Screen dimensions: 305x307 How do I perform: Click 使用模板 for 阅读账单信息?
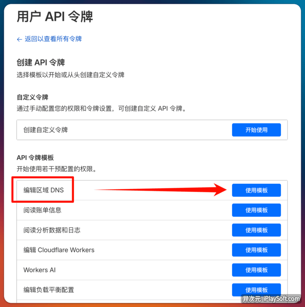(x=256, y=210)
